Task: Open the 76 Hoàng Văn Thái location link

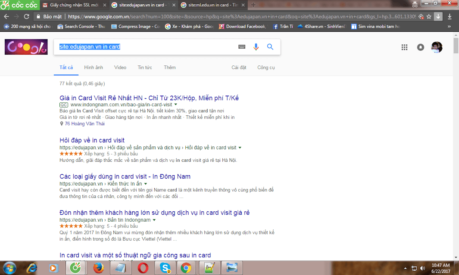Action: click(84, 124)
